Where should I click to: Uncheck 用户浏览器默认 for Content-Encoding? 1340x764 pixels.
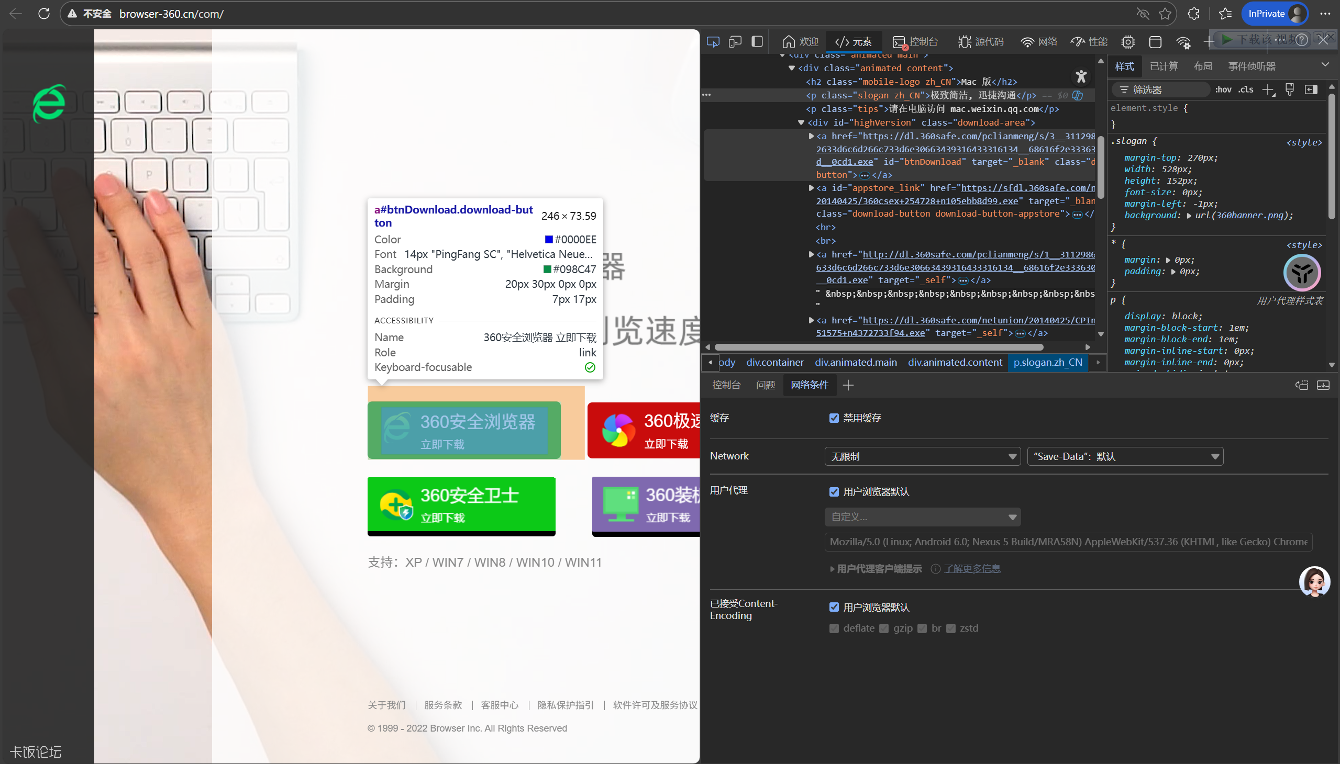point(834,607)
